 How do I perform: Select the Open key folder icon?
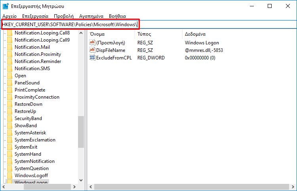pos(10,76)
